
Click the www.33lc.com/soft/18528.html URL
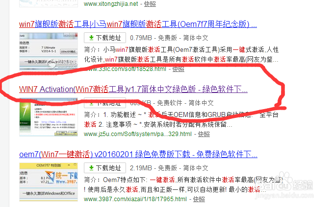(125, 69)
